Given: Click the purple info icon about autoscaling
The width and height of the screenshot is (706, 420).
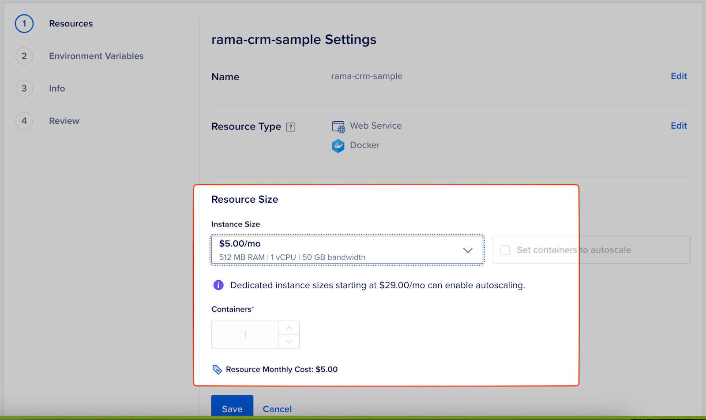Looking at the screenshot, I should tap(218, 285).
